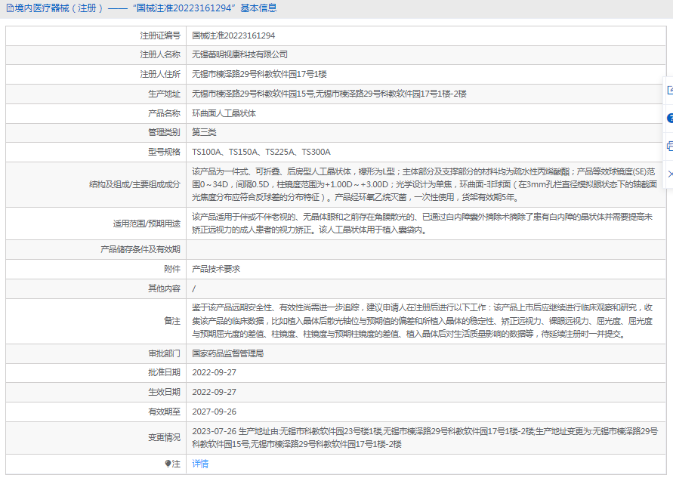Screen dimensions: 673x478
Task: Click the lightbulb icon beside 注
Action: [x=168, y=464]
